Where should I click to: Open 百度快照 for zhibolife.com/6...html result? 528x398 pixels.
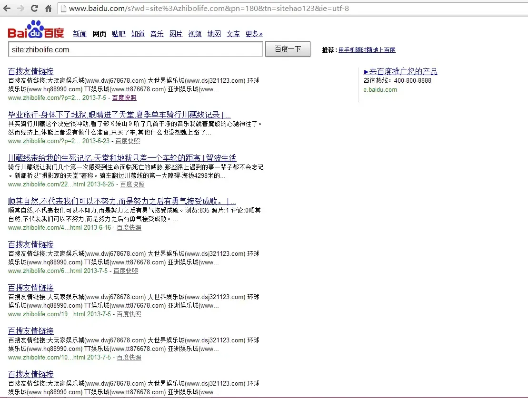pos(126,271)
